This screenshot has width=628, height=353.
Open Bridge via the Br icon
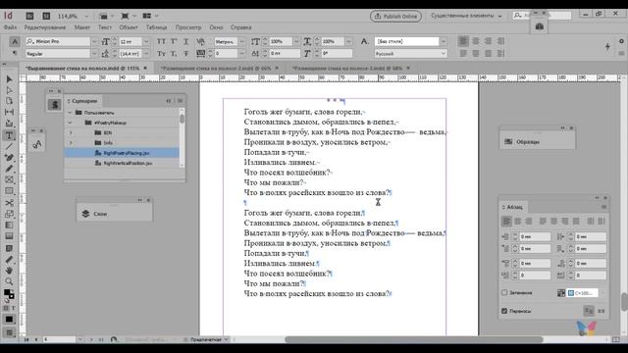[29, 16]
